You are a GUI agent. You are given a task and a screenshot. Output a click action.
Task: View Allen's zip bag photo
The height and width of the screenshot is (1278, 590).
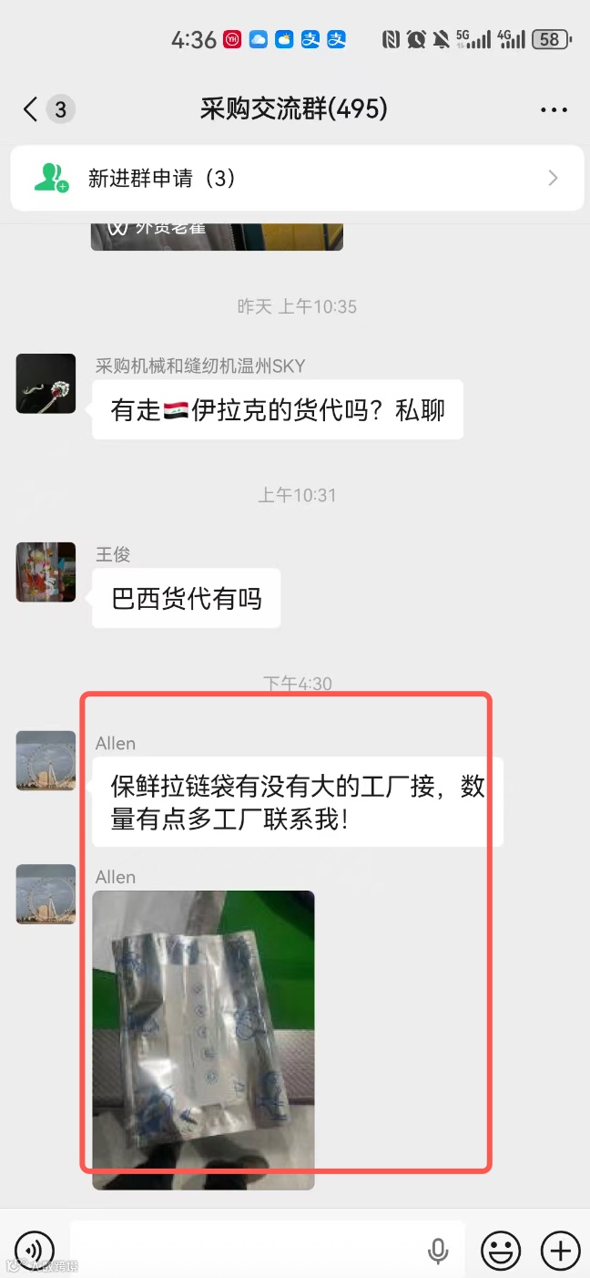click(203, 1040)
